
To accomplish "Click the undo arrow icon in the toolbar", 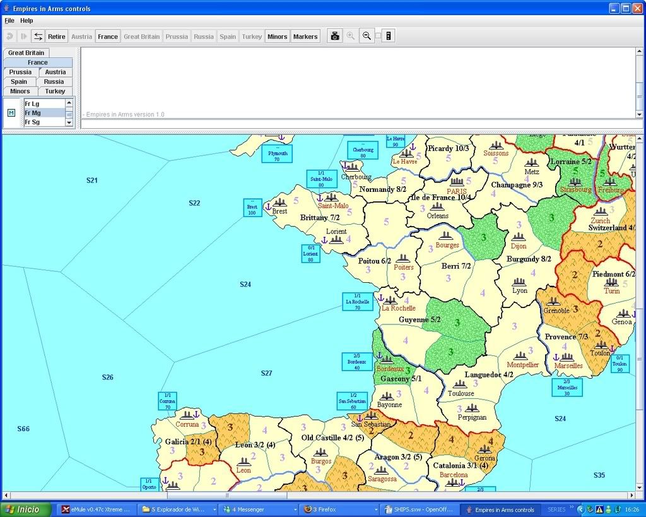I will 9,36.
